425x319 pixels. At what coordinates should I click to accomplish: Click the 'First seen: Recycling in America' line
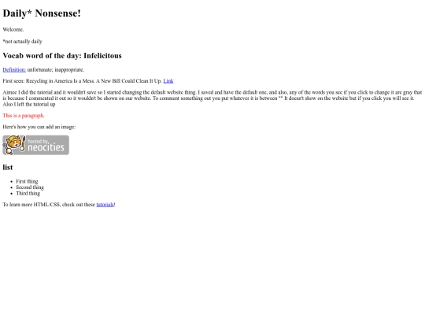pos(88,81)
